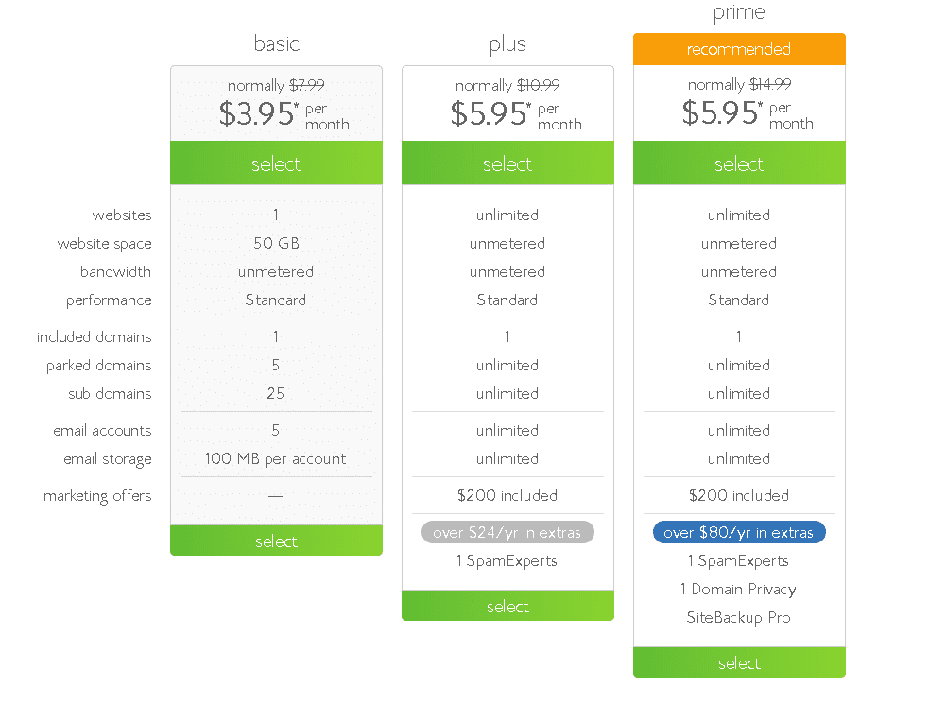Click the top select button for prime plan
The width and height of the screenshot is (946, 704).
coord(739,163)
